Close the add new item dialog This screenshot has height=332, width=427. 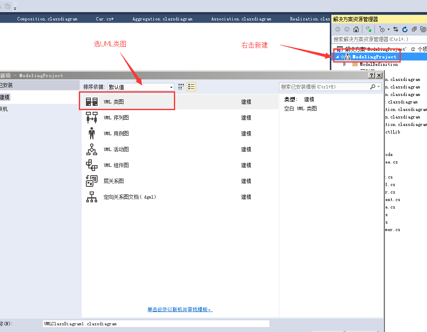pos(379,75)
